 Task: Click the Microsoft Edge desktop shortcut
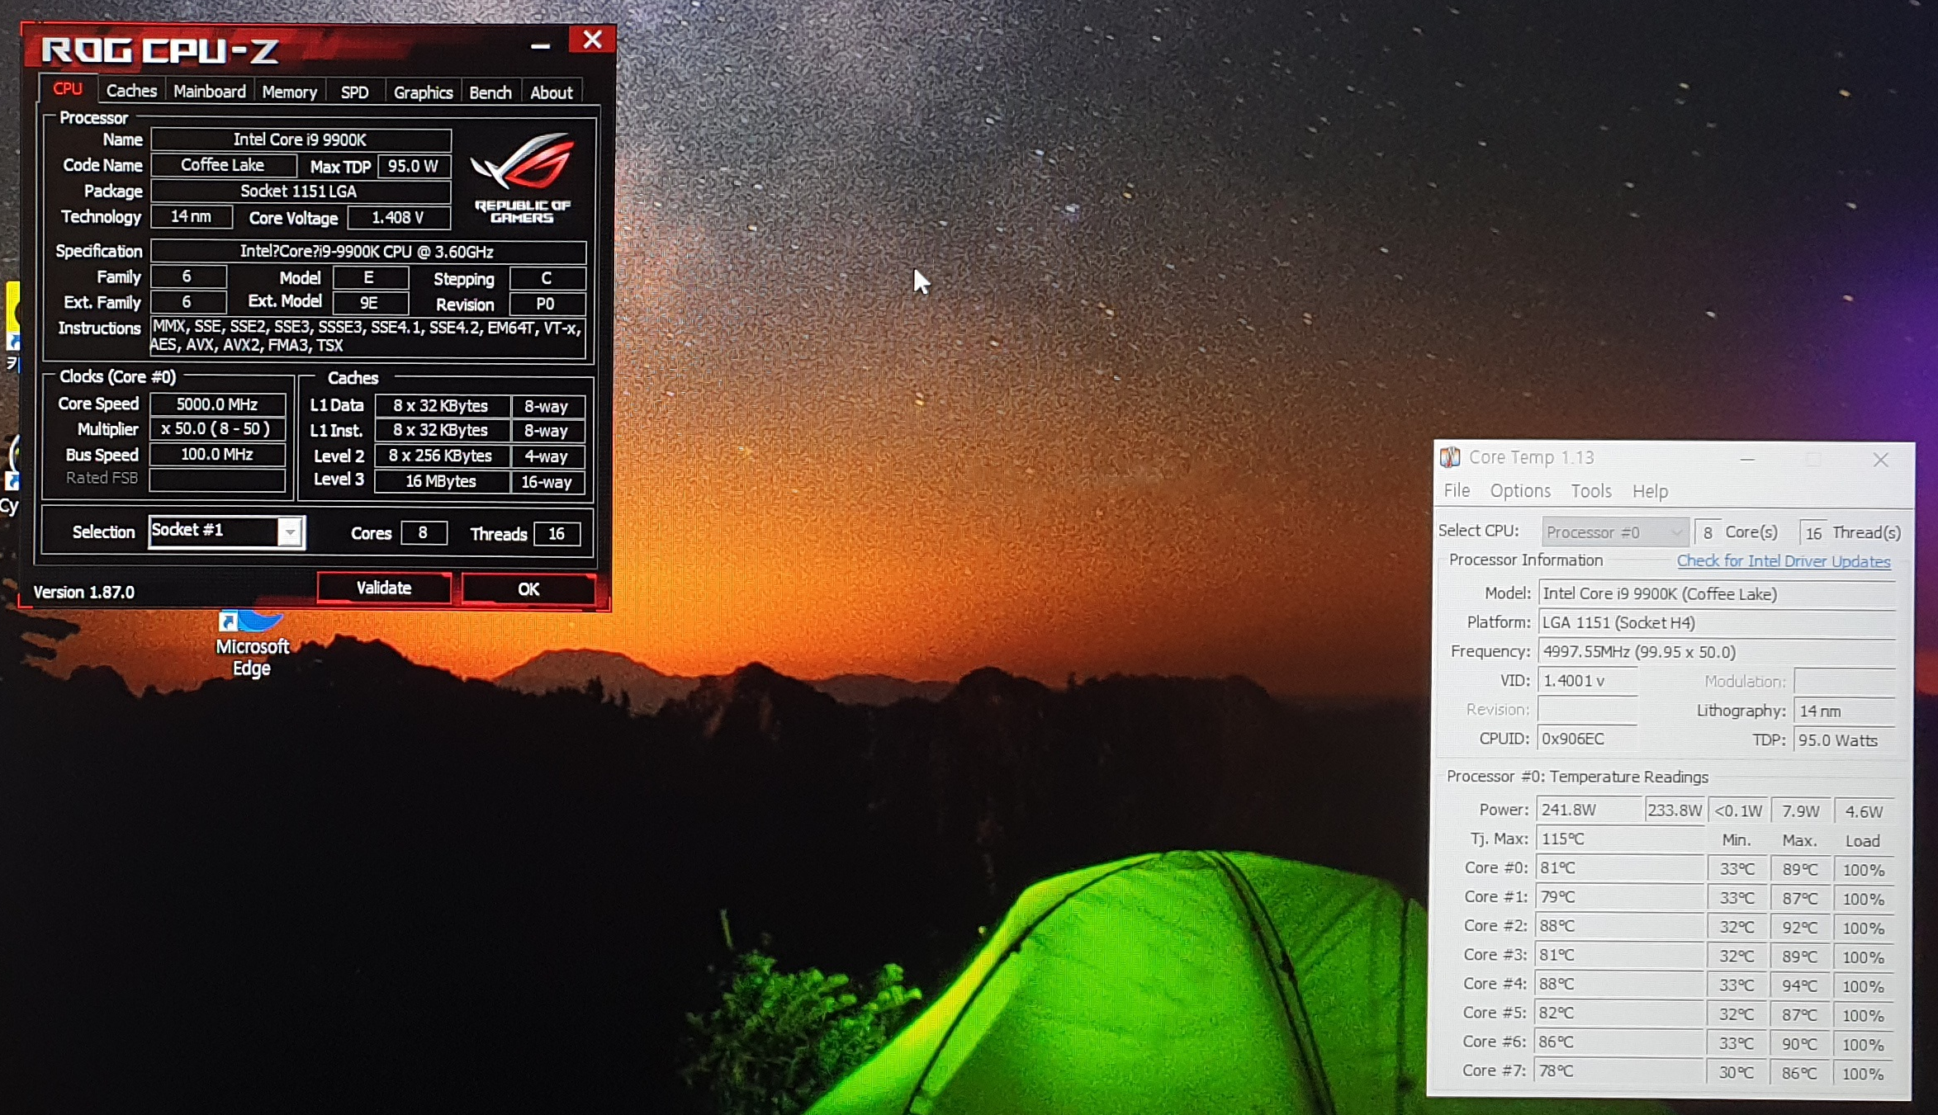(x=251, y=644)
